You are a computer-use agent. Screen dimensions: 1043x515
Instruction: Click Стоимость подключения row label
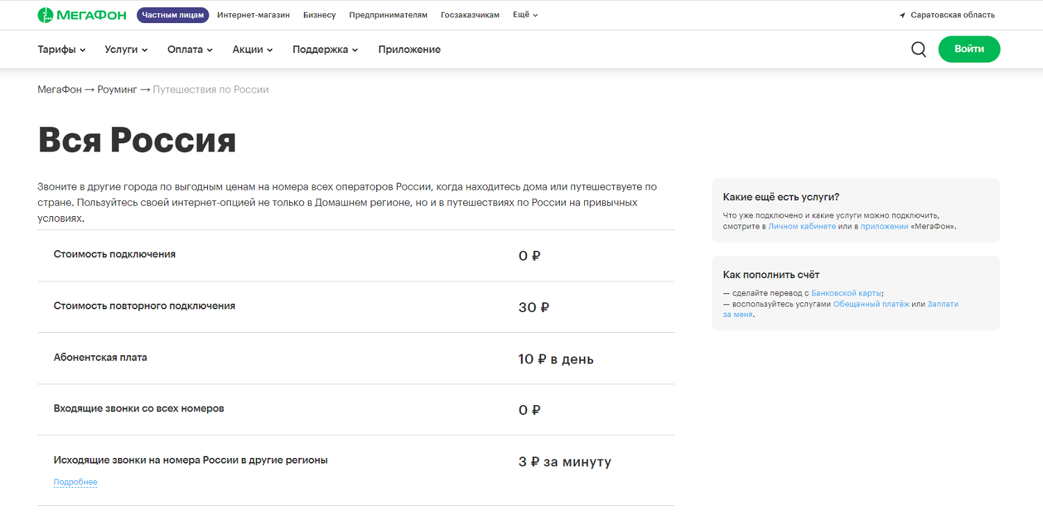coord(115,254)
